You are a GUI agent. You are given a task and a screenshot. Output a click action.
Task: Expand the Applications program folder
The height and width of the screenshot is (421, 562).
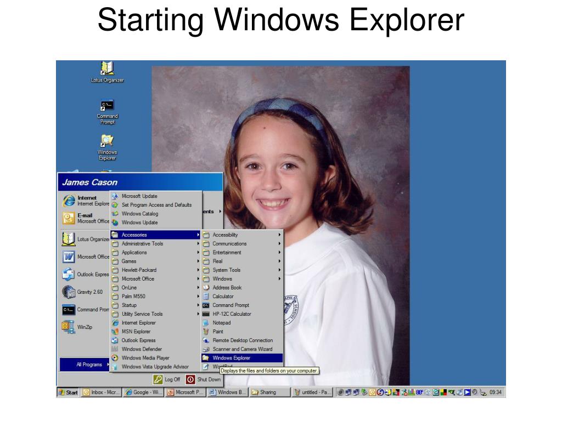[x=155, y=252]
